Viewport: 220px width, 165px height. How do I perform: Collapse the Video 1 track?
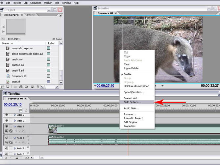click(15, 127)
